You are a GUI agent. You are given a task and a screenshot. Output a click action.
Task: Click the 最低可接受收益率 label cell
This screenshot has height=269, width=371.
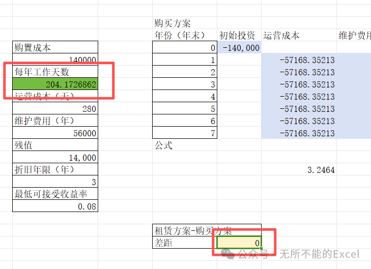pos(55,194)
